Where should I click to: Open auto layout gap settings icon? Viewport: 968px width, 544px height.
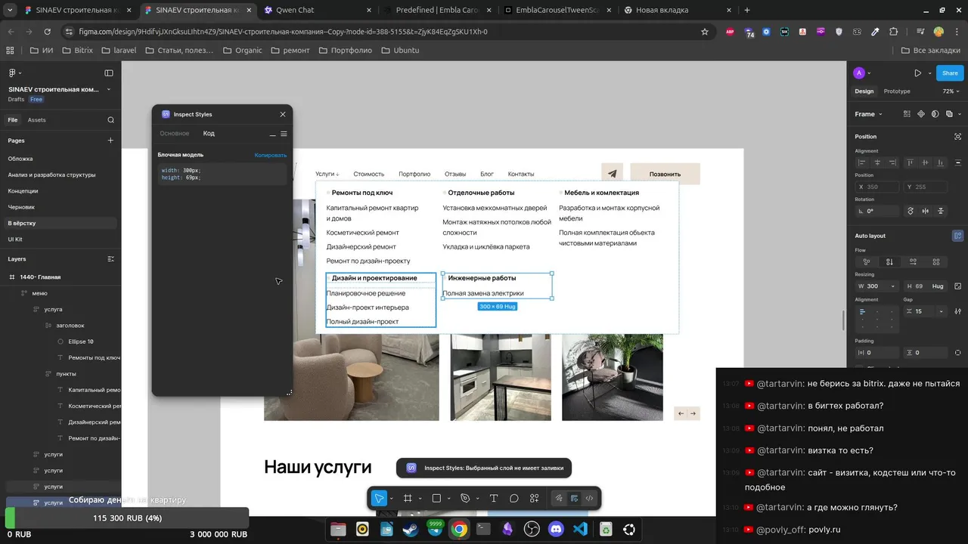click(958, 311)
